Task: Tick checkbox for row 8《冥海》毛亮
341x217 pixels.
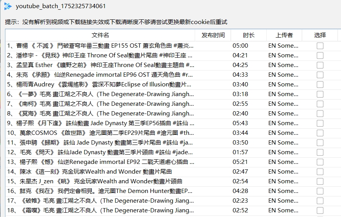Action: 320,114
